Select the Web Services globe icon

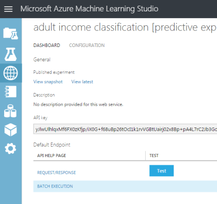(11, 73)
